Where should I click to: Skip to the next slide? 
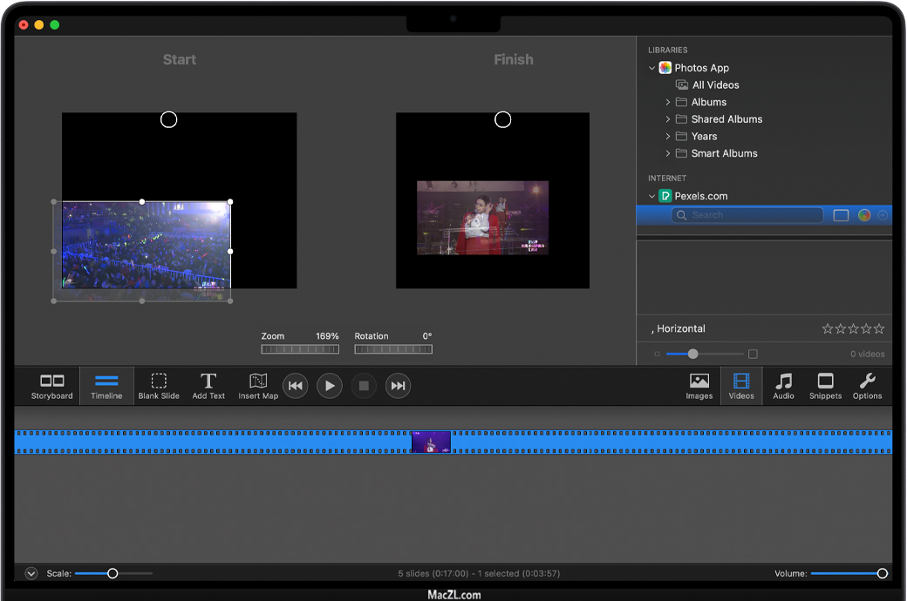pos(398,386)
